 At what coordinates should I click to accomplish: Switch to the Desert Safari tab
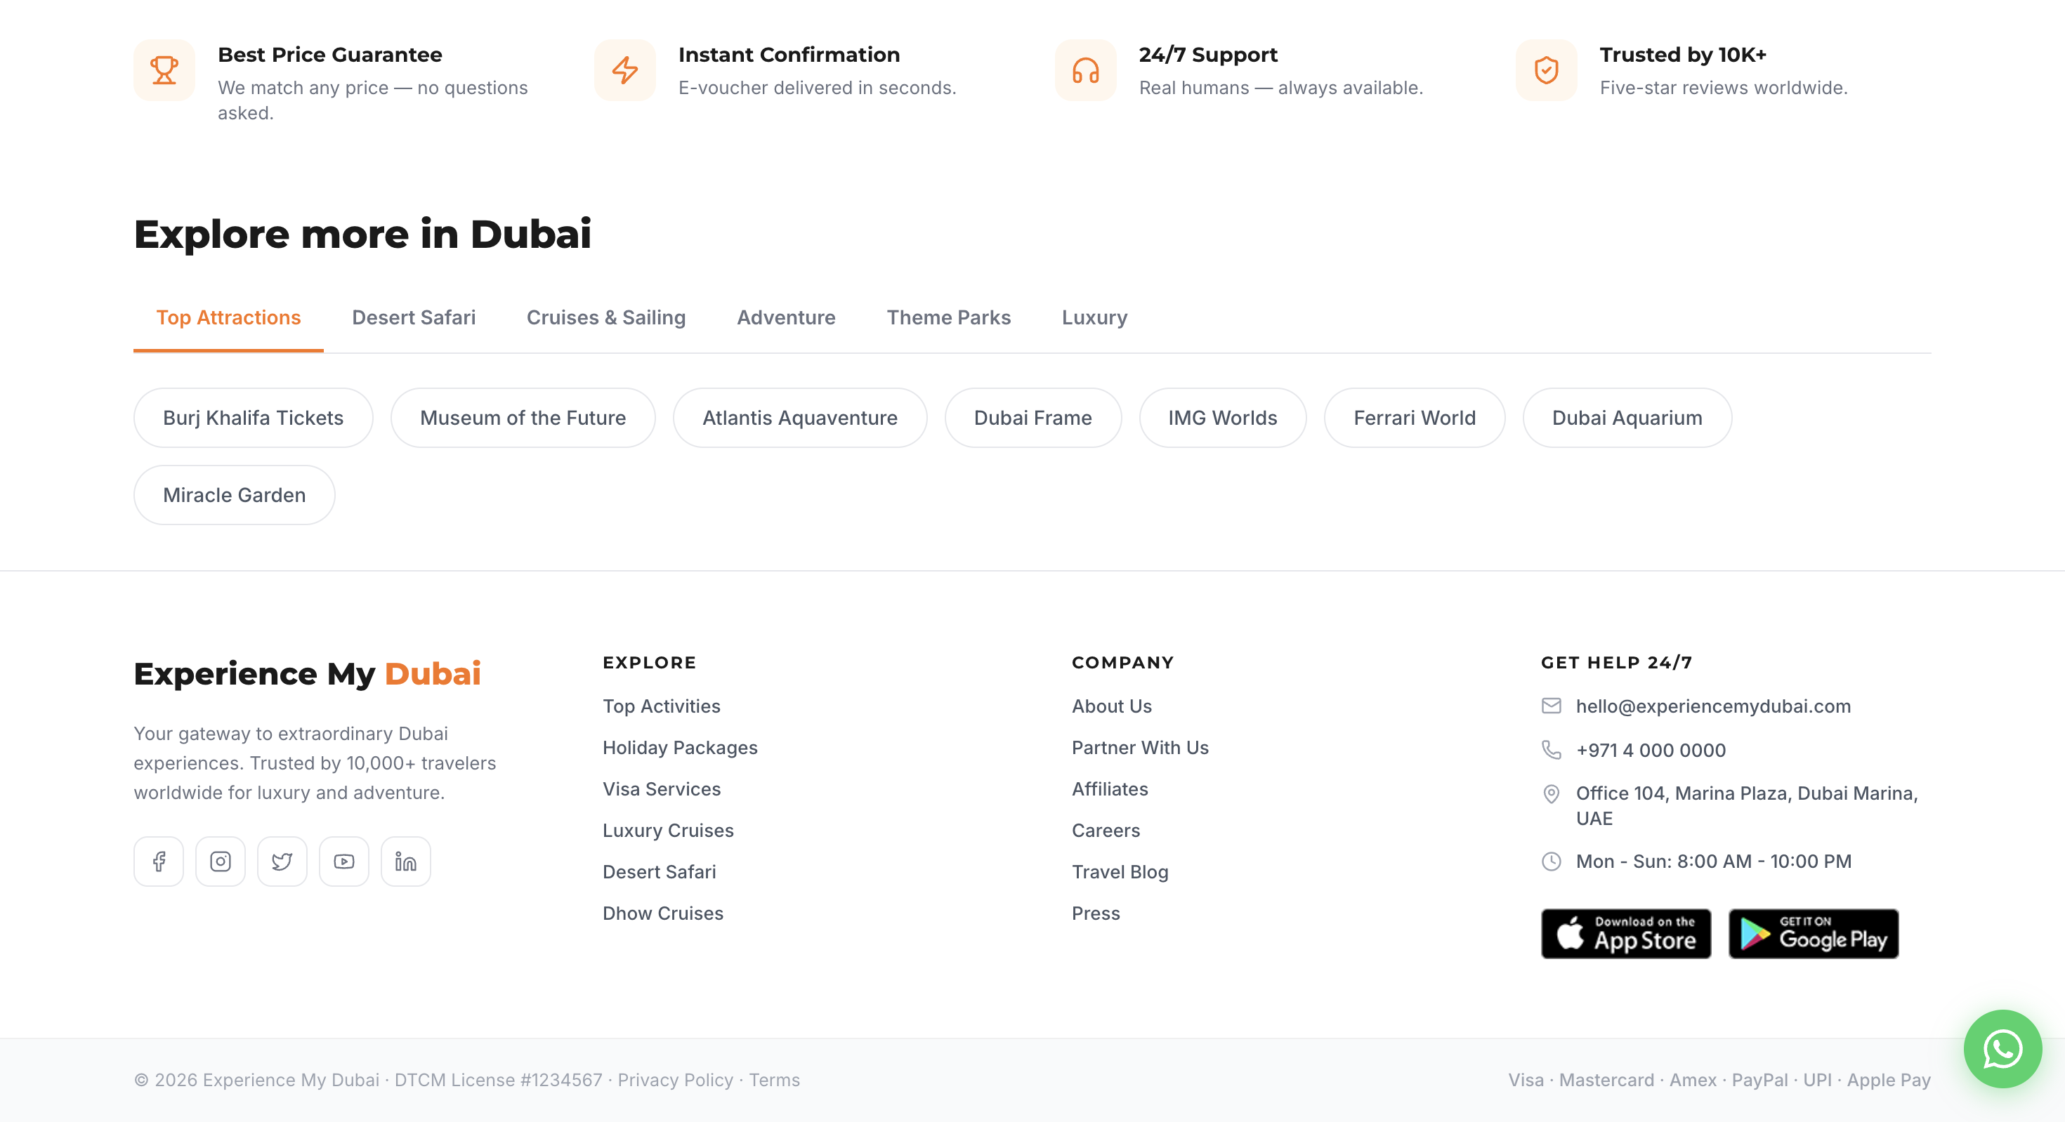pyautogui.click(x=414, y=317)
